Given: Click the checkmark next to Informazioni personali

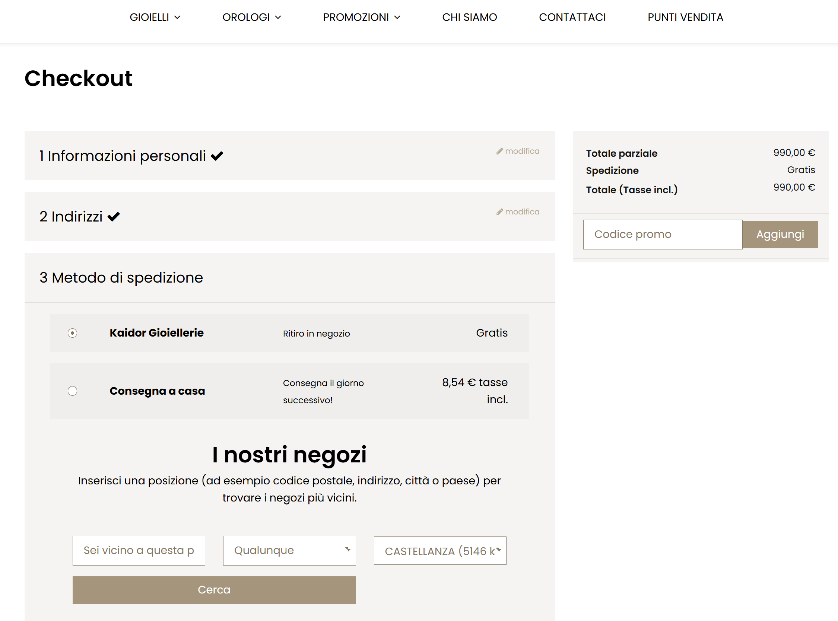Looking at the screenshot, I should [x=217, y=156].
